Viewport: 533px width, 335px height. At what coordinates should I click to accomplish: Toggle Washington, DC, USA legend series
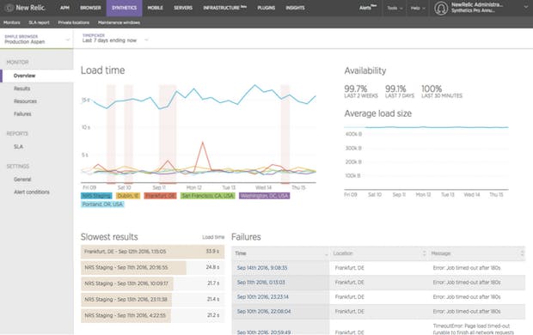(x=264, y=196)
